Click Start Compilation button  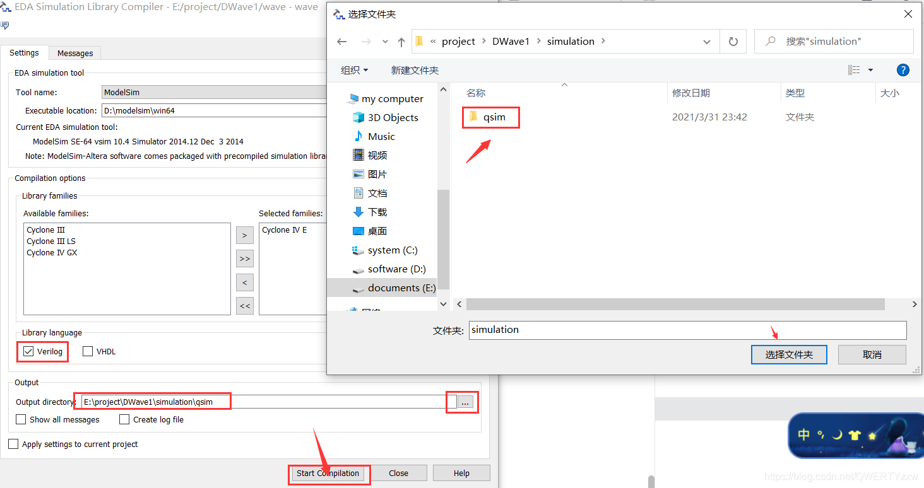(328, 473)
